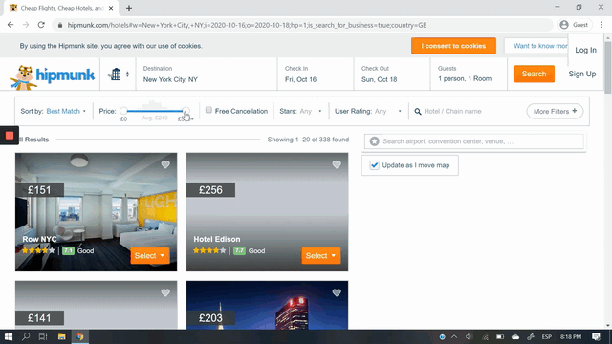Click I consent to cookies button
Image resolution: width=612 pixels, height=344 pixels.
click(x=453, y=46)
